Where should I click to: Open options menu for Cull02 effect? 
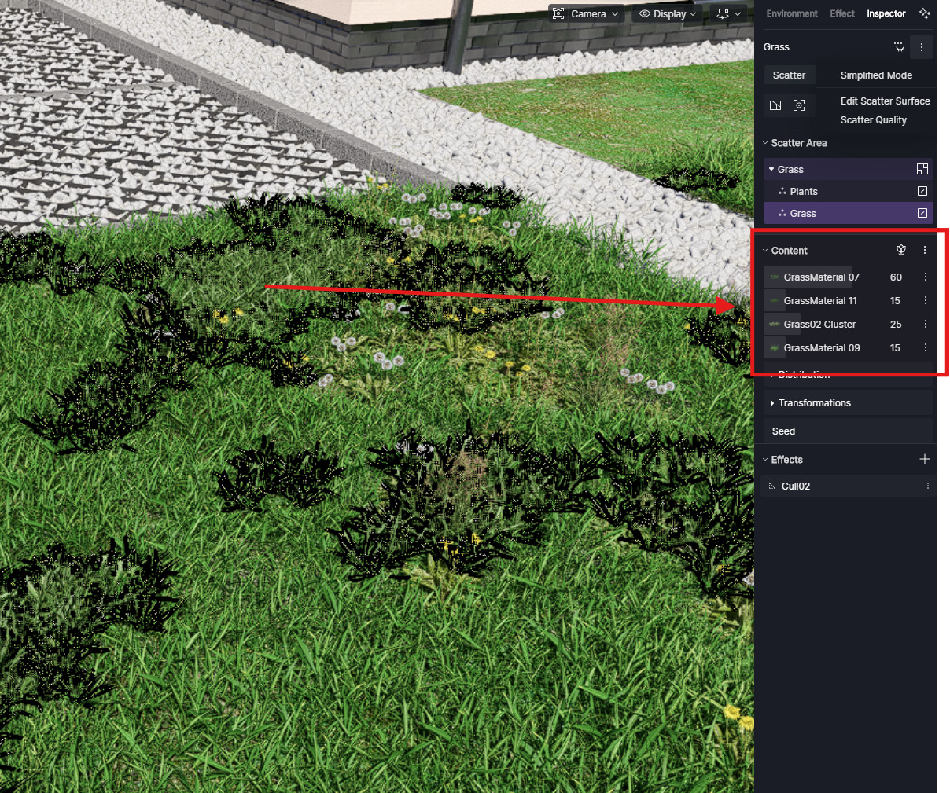pyautogui.click(x=928, y=486)
